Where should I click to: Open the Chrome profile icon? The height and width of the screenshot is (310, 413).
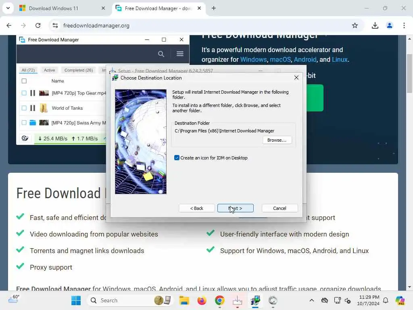[x=390, y=25]
